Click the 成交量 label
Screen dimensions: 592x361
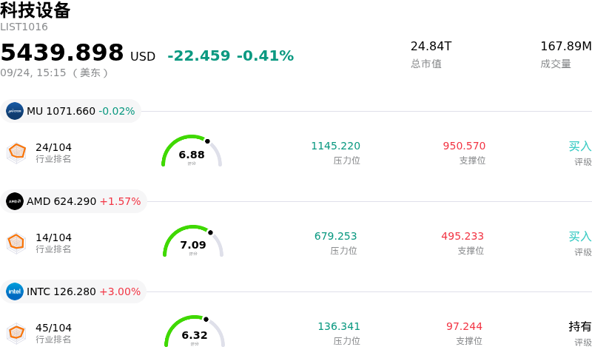pyautogui.click(x=556, y=64)
